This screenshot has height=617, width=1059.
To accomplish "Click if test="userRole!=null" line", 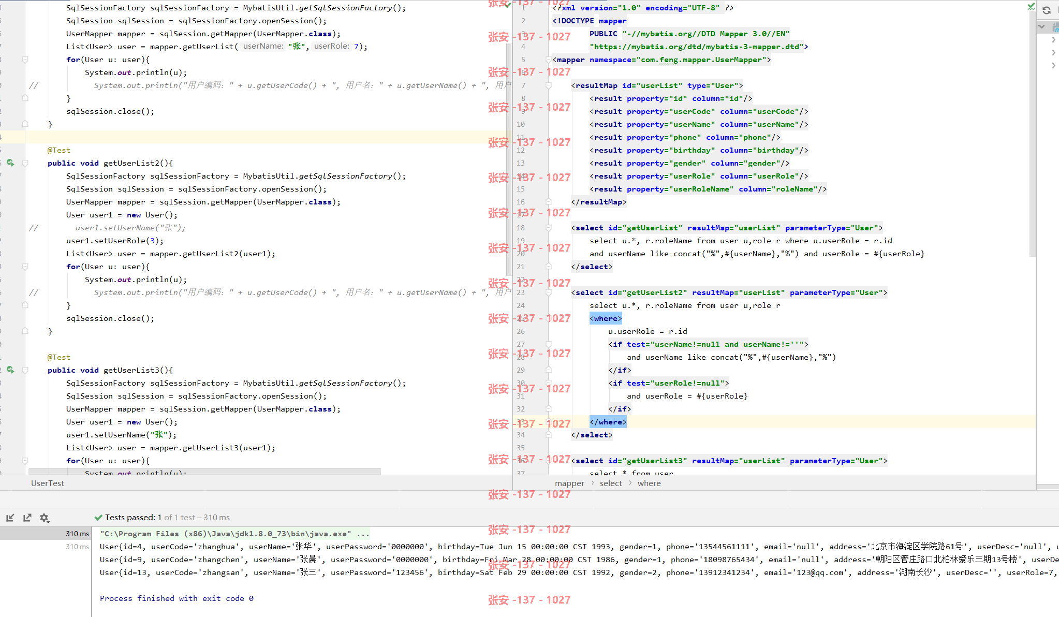I will 668,383.
